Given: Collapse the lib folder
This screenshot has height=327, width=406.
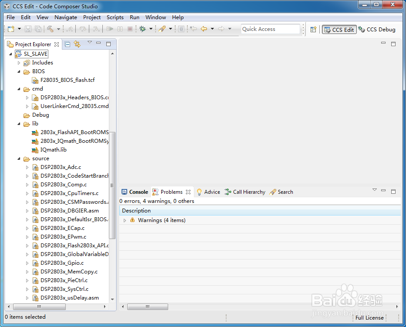Looking at the screenshot, I should point(19,124).
